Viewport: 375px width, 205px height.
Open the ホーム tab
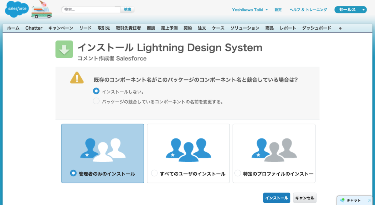pyautogui.click(x=13, y=28)
